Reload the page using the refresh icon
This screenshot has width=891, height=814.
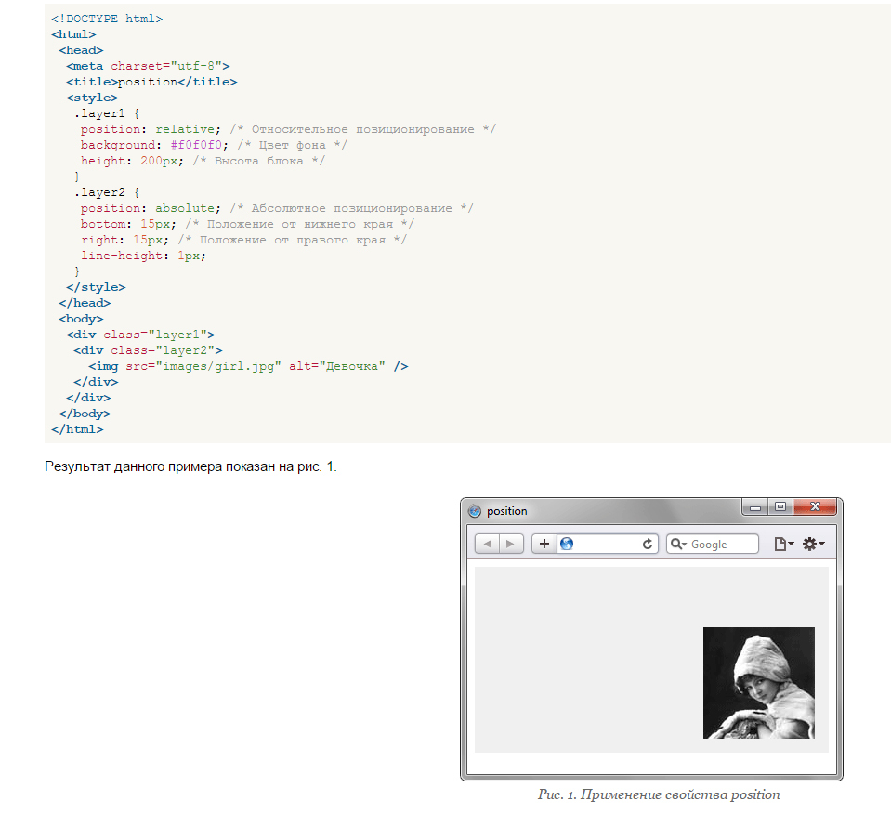648,544
